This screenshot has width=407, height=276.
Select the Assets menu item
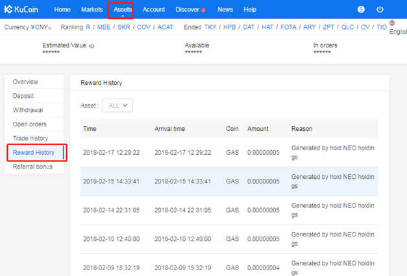click(x=123, y=10)
